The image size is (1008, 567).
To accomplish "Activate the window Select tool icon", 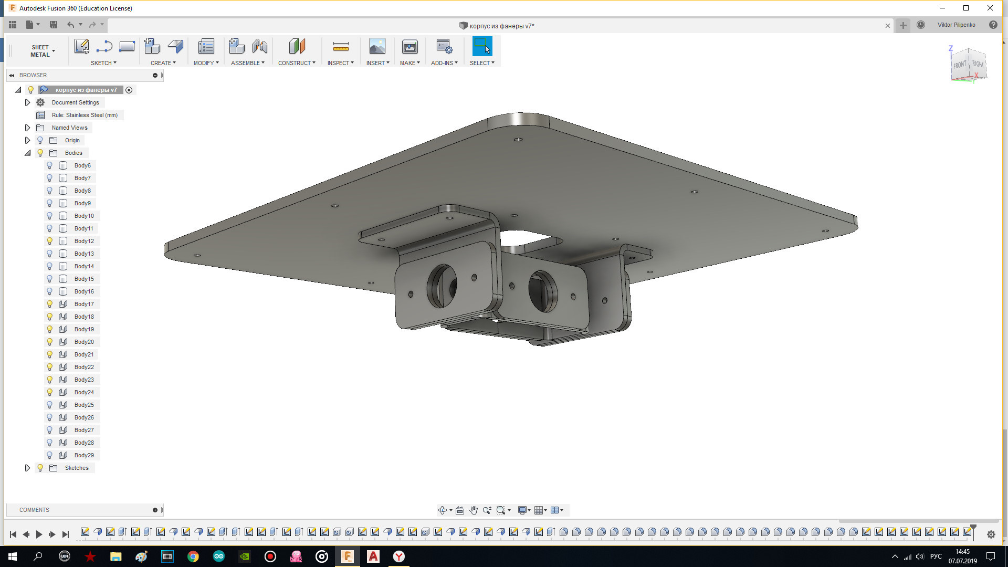I will pyautogui.click(x=482, y=46).
